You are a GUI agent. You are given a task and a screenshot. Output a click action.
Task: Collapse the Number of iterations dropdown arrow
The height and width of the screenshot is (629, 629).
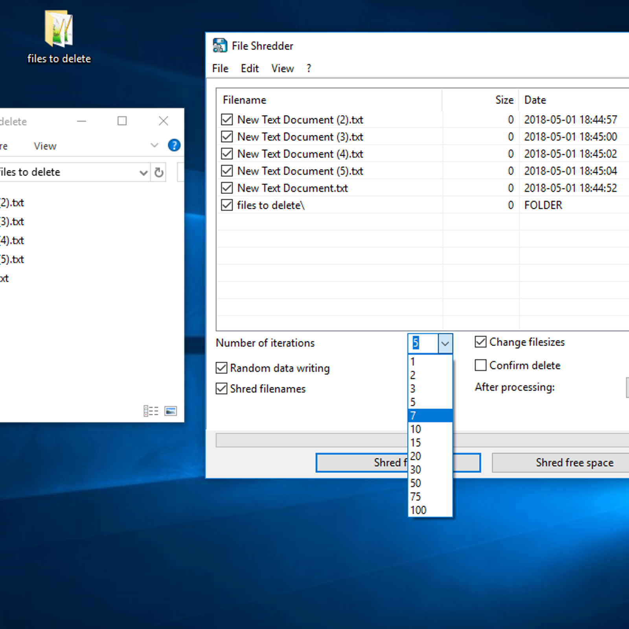pos(445,343)
